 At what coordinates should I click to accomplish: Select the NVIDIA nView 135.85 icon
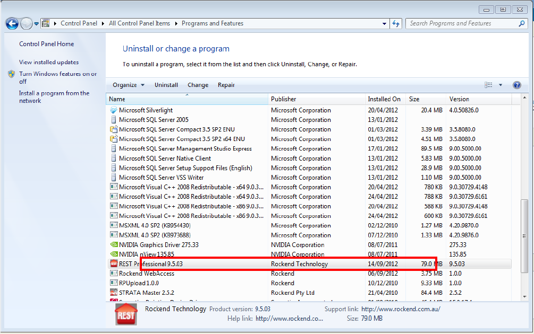(114, 254)
